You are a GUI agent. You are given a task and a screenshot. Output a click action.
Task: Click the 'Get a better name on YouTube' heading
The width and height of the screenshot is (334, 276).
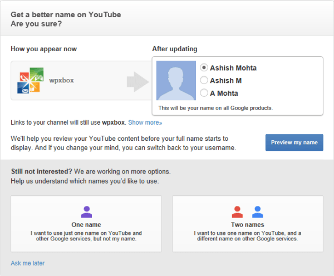(66, 14)
